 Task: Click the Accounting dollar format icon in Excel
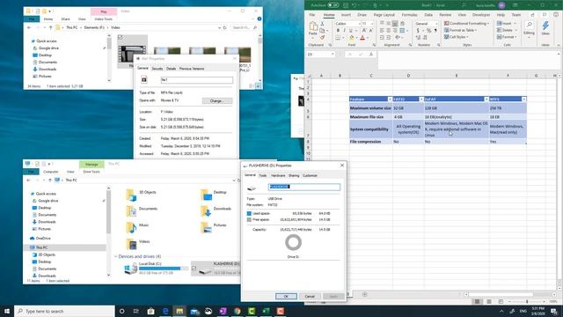point(419,31)
